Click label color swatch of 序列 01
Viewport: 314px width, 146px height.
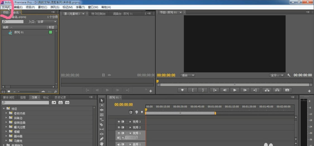(x=51, y=32)
